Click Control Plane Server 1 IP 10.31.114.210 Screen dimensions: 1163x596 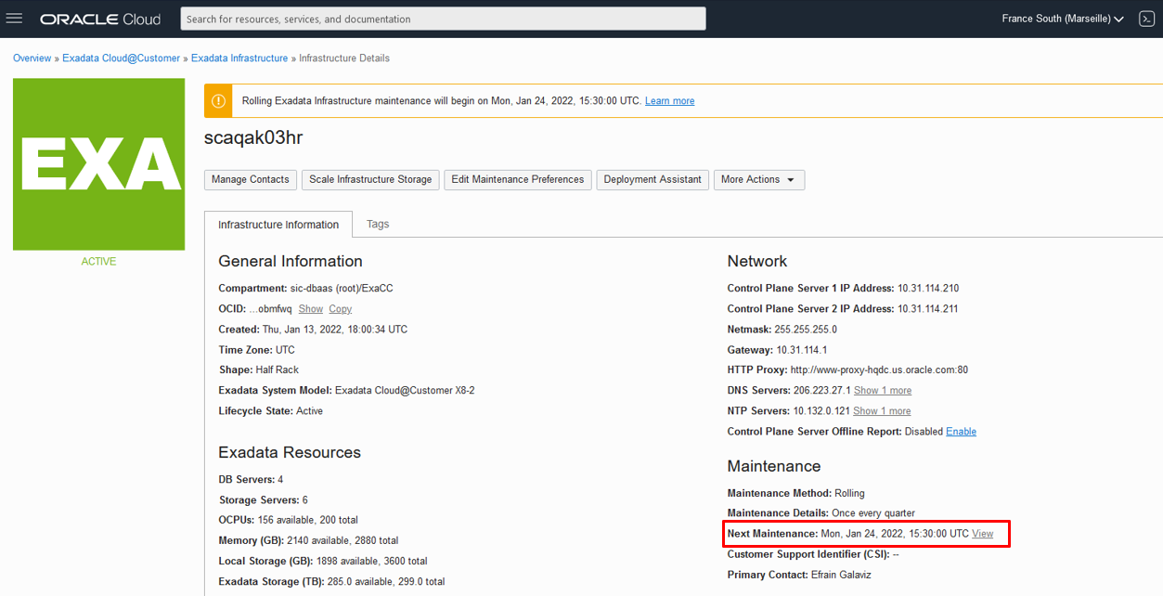click(928, 289)
